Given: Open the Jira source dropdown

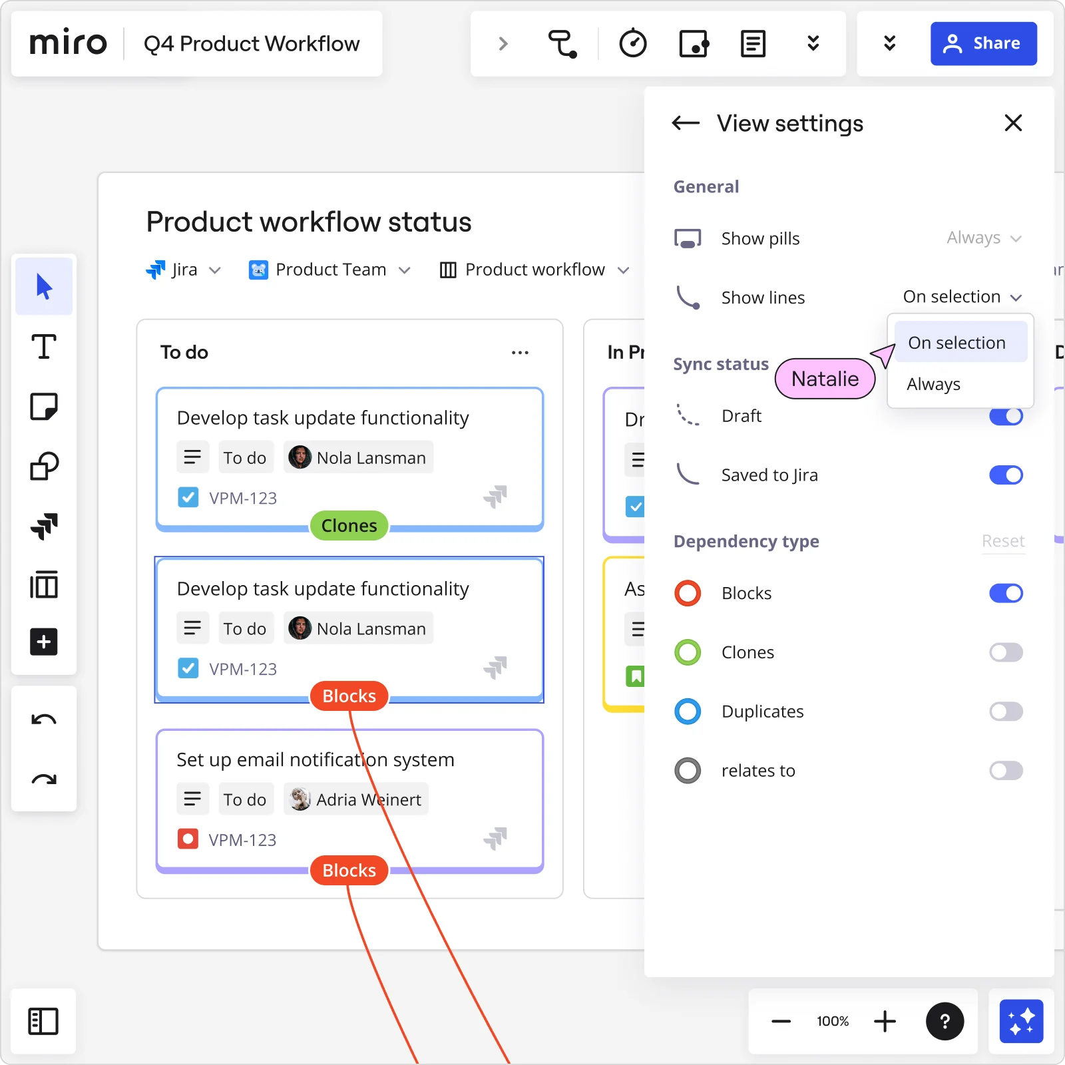Looking at the screenshot, I should pos(183,270).
